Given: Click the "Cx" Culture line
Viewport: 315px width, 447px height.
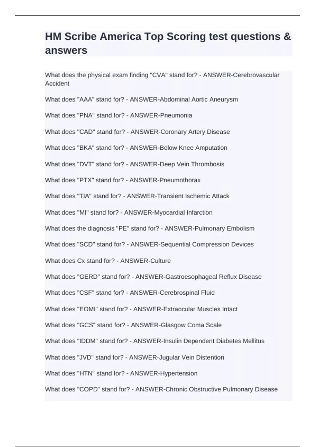Looking at the screenshot, I should (x=108, y=261).
